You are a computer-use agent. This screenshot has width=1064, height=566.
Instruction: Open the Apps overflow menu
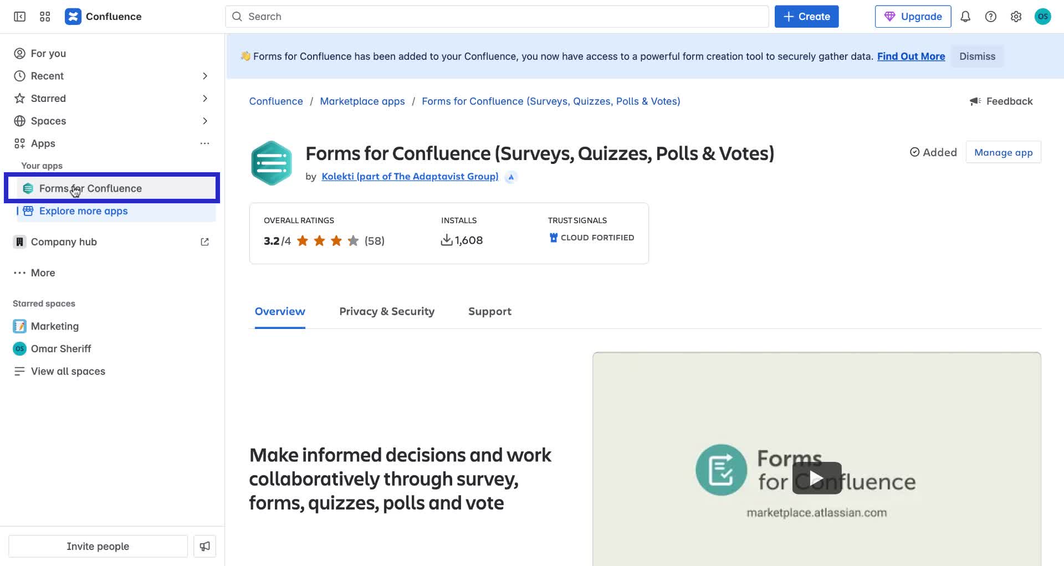204,143
